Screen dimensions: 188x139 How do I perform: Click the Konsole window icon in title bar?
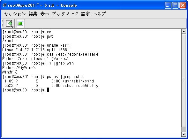[x=4, y=5]
